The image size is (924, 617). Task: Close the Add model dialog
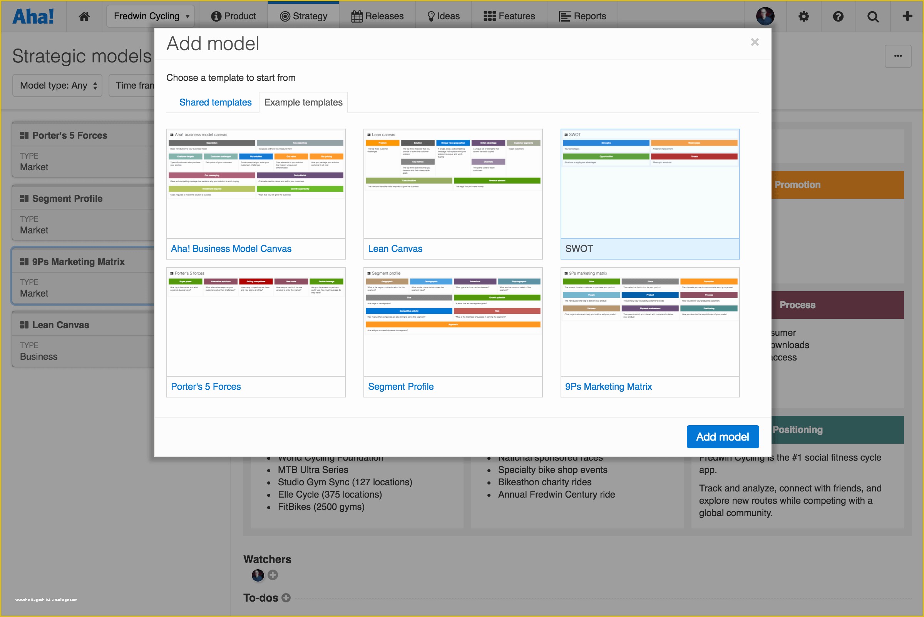755,43
